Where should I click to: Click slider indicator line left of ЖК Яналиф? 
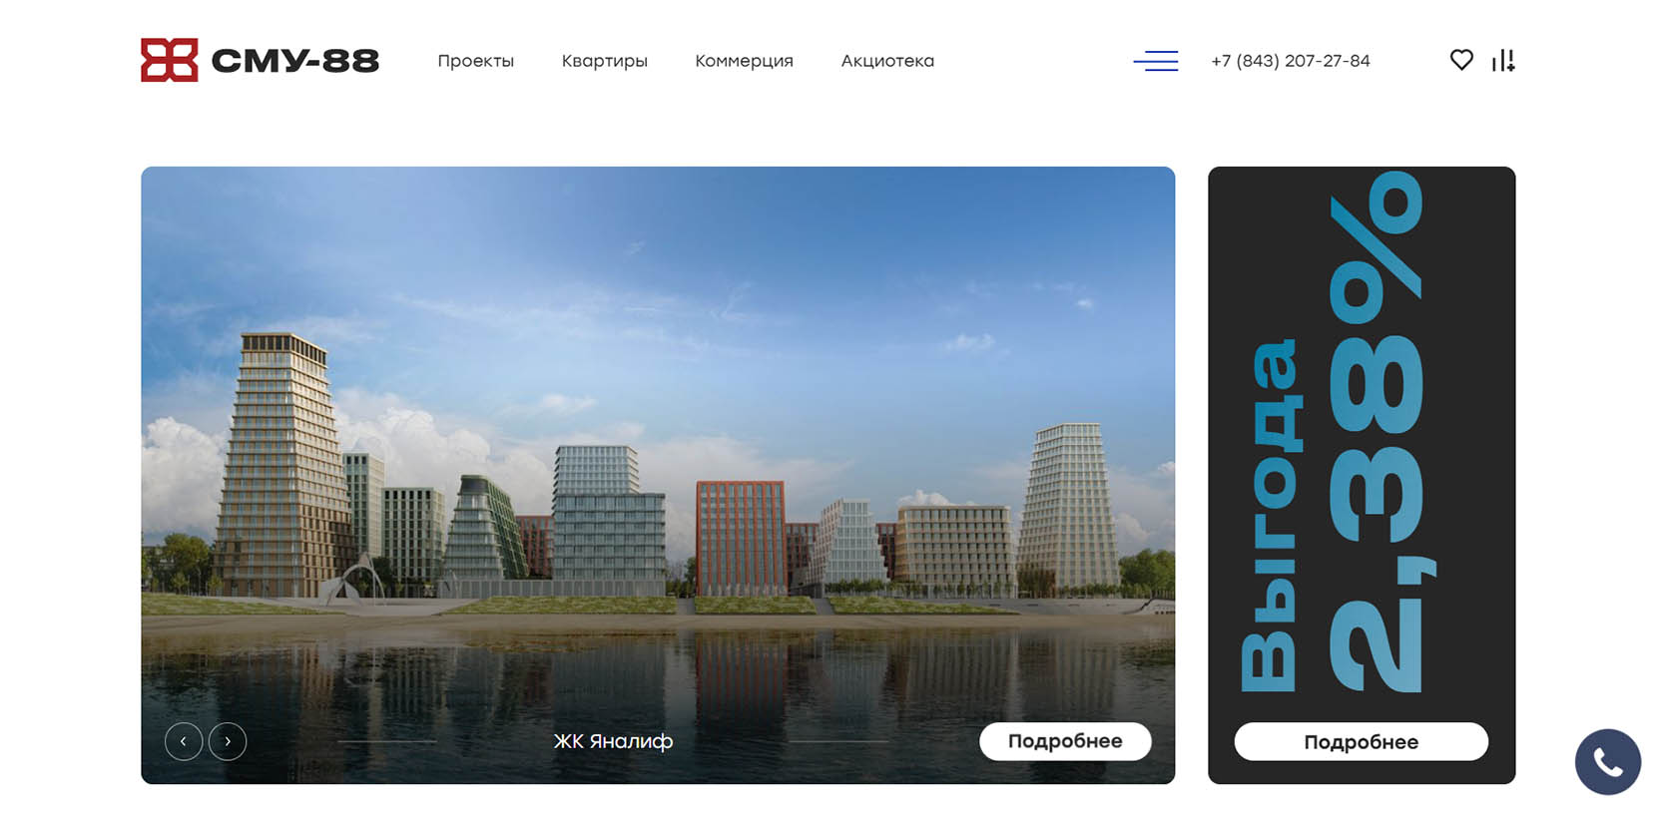coord(387,741)
